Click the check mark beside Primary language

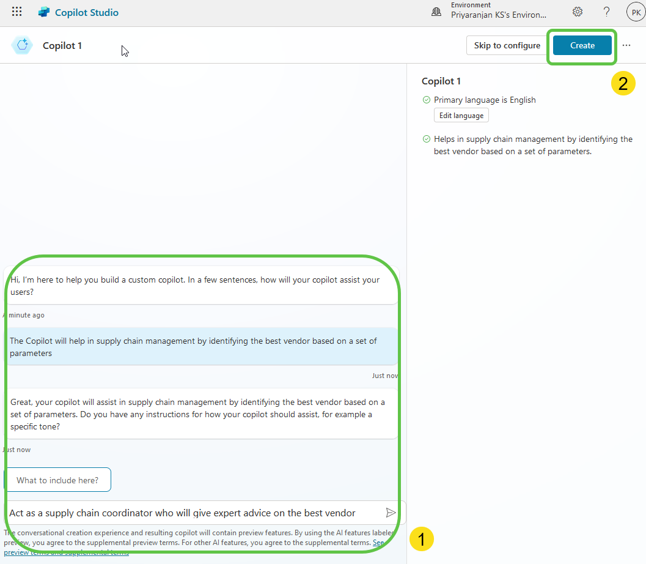(x=426, y=100)
